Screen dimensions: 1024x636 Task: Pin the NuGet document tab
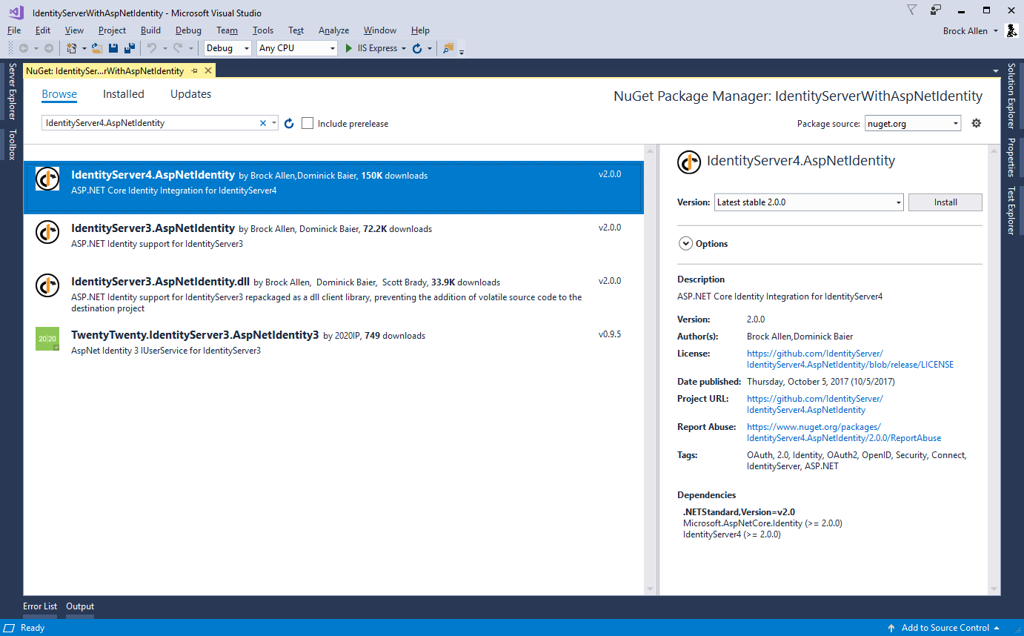[194, 70]
